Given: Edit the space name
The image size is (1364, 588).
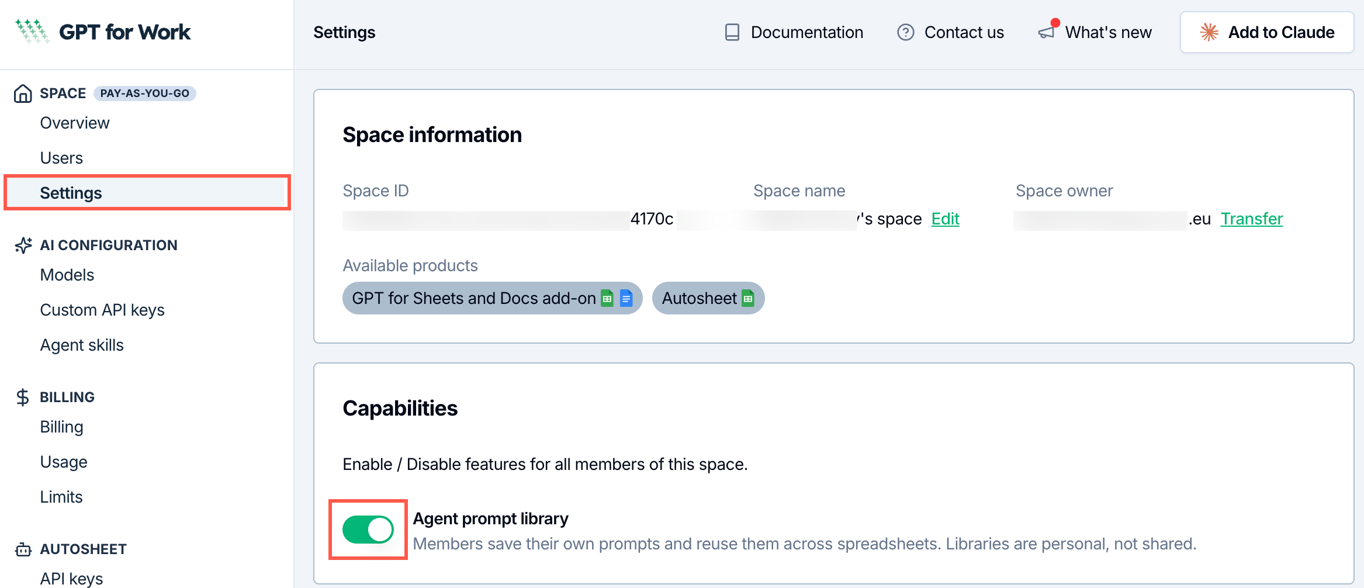Looking at the screenshot, I should coord(946,219).
